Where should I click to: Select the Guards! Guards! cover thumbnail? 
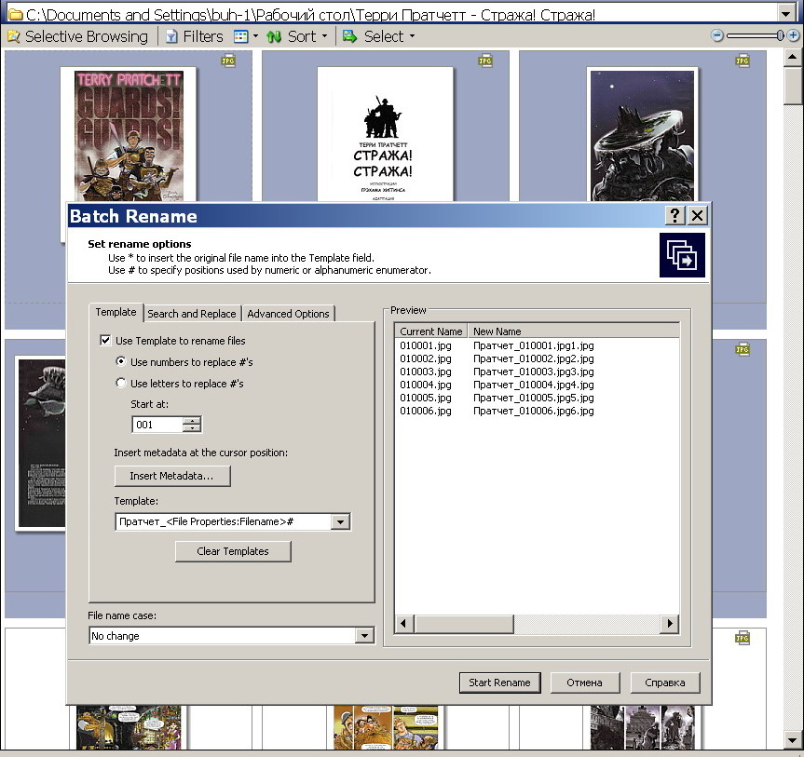[129, 135]
